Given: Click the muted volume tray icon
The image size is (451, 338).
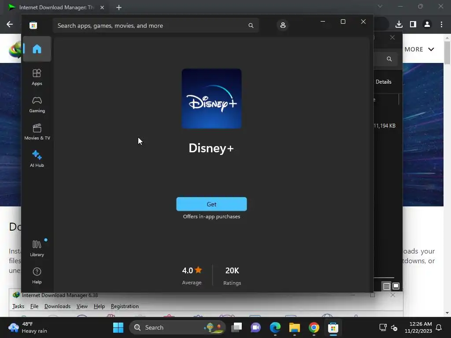Looking at the screenshot, I should click(x=394, y=327).
